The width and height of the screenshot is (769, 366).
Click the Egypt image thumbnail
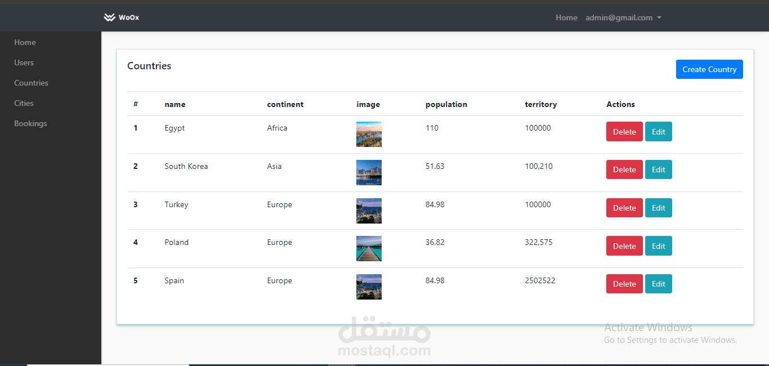coord(369,134)
